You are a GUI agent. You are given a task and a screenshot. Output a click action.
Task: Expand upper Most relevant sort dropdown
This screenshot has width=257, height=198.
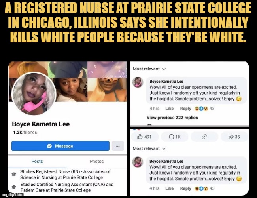tap(149, 69)
